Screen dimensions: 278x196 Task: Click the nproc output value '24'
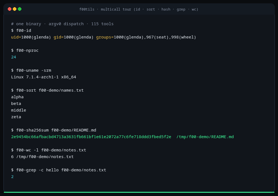click(14, 57)
